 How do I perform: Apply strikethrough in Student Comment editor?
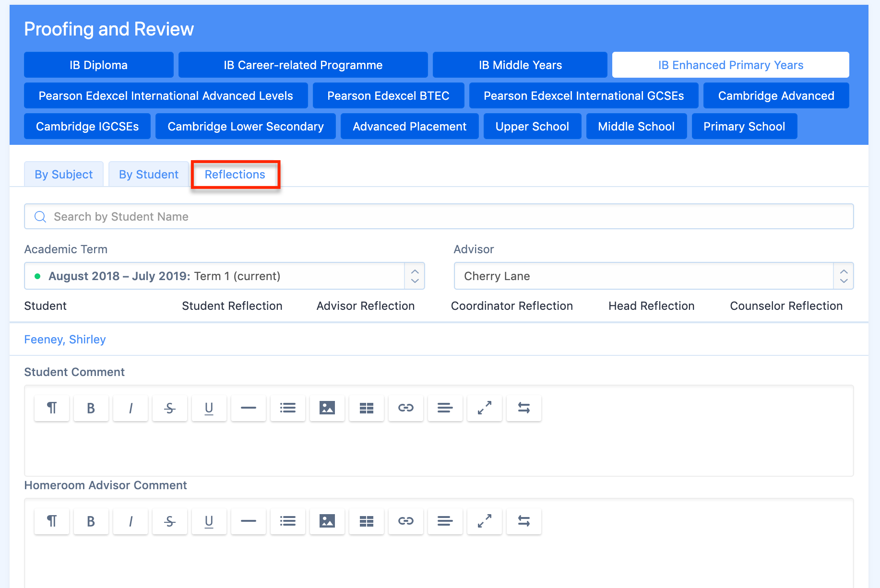click(x=170, y=408)
